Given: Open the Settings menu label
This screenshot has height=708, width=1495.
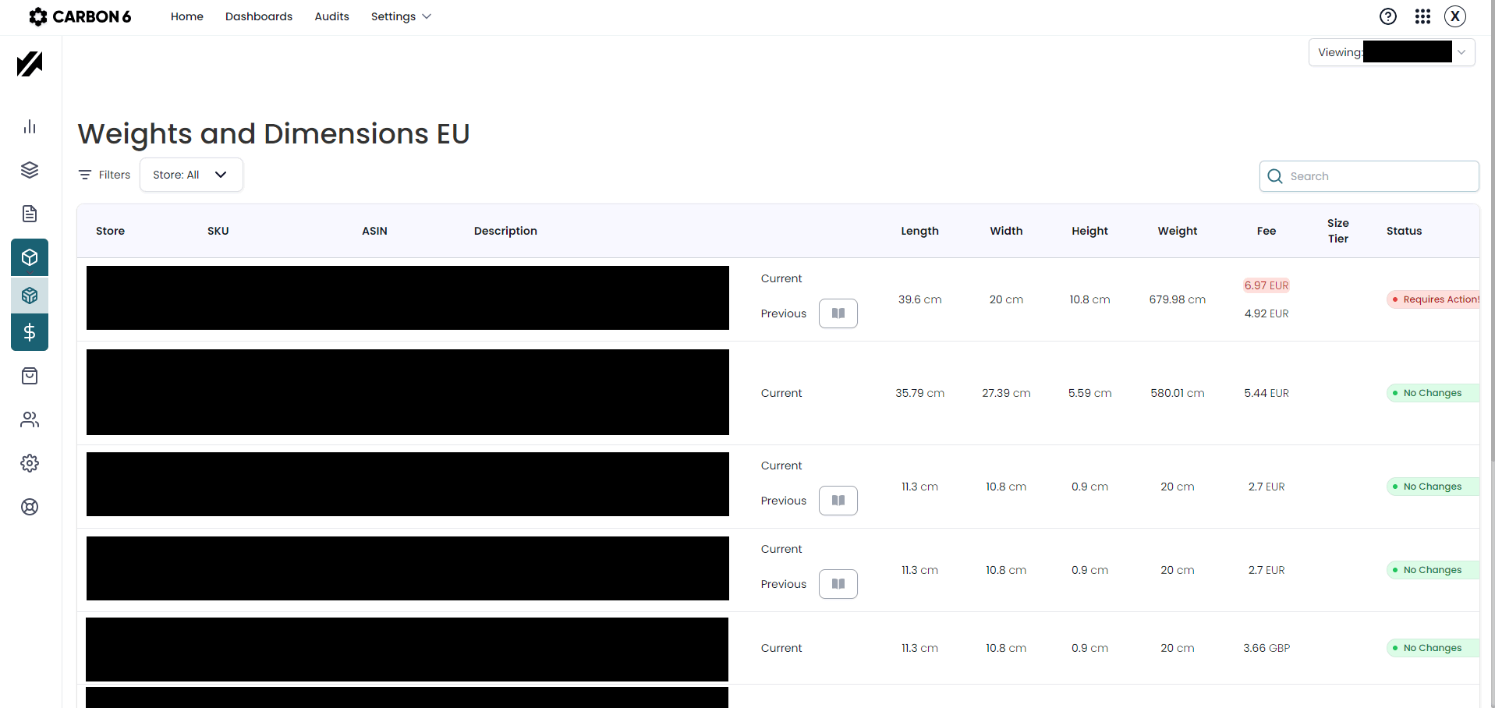Looking at the screenshot, I should [x=393, y=16].
